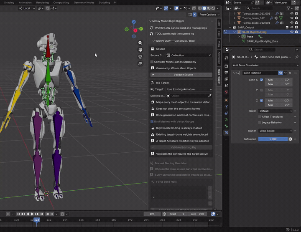Click the eyedropper for Existing Armature field
Screen dimensions: 301x232
(x=210, y=96)
